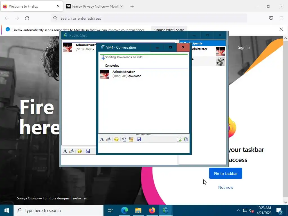Screen dimensions: 288x216
Task: Click Participants header in Public Chat
Action: 202,43
